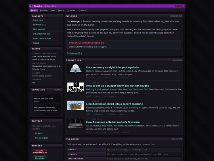Click the gnu painting thumbnail for Libreboot post
Image resolution: width=214 pixels, height=161 pixels.
coord(75,105)
